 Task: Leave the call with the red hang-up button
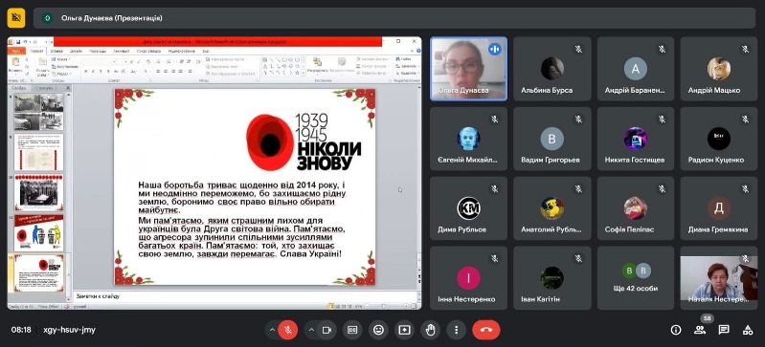pyautogui.click(x=486, y=330)
